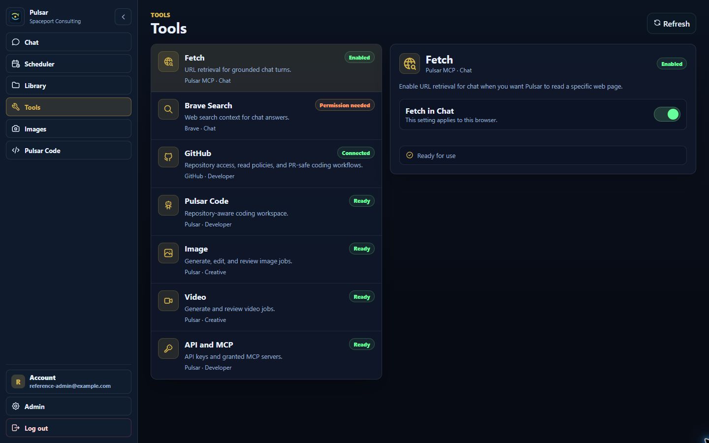Select the API and MCP tool title
Viewport: 709px width, 443px height.
pos(209,345)
